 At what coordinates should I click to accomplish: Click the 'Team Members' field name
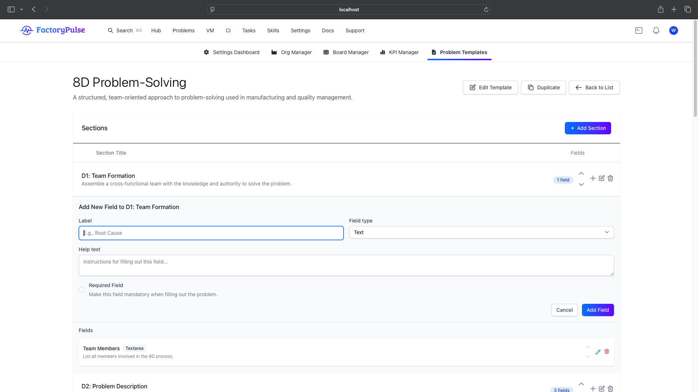pyautogui.click(x=101, y=348)
